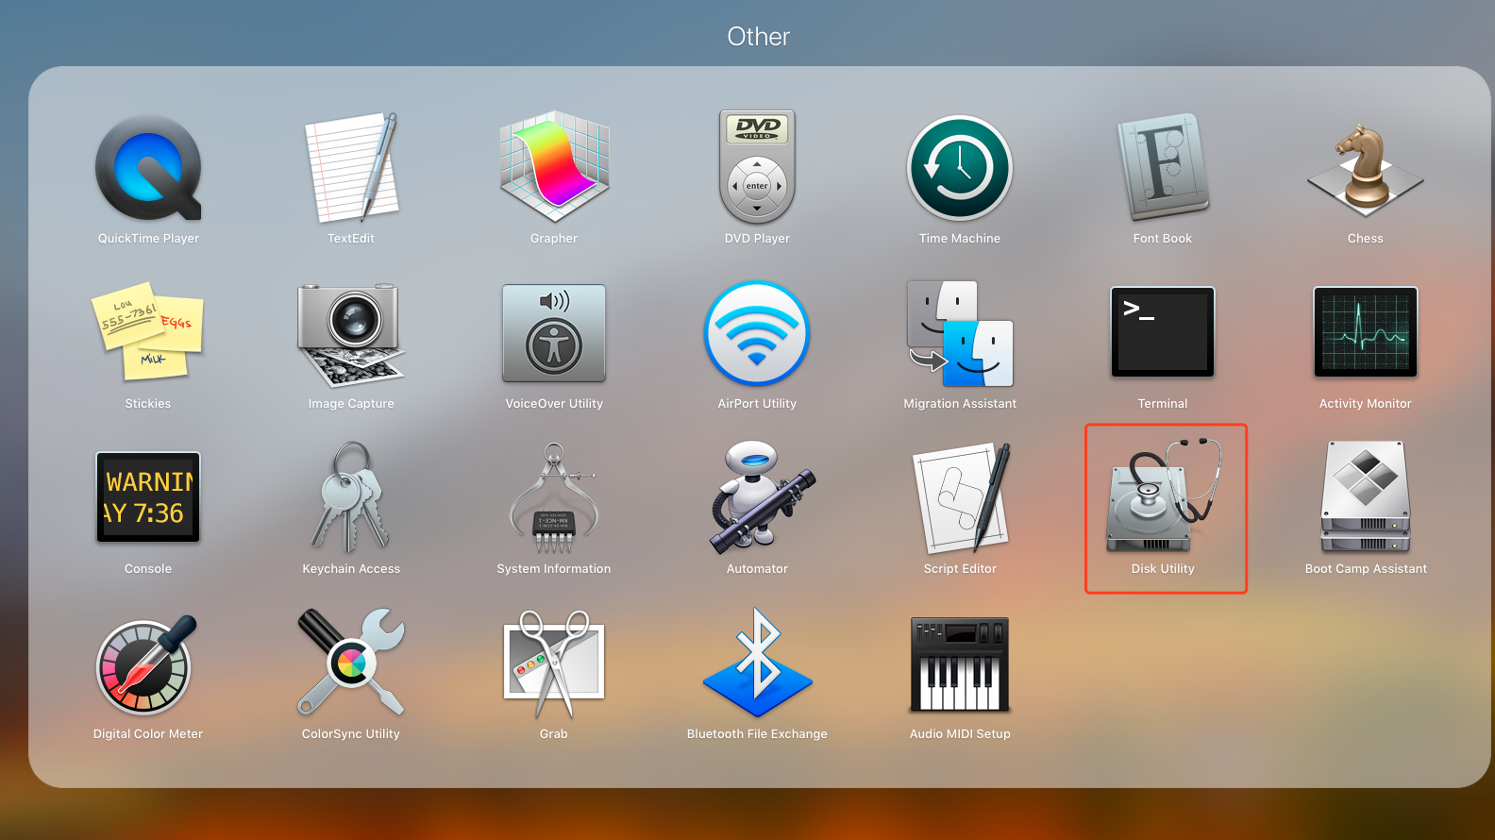Open the Grab screenshot tool

point(554,664)
